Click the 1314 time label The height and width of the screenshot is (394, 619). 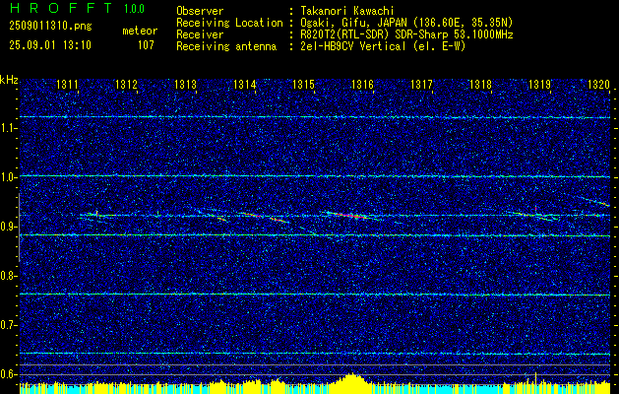pyautogui.click(x=245, y=85)
